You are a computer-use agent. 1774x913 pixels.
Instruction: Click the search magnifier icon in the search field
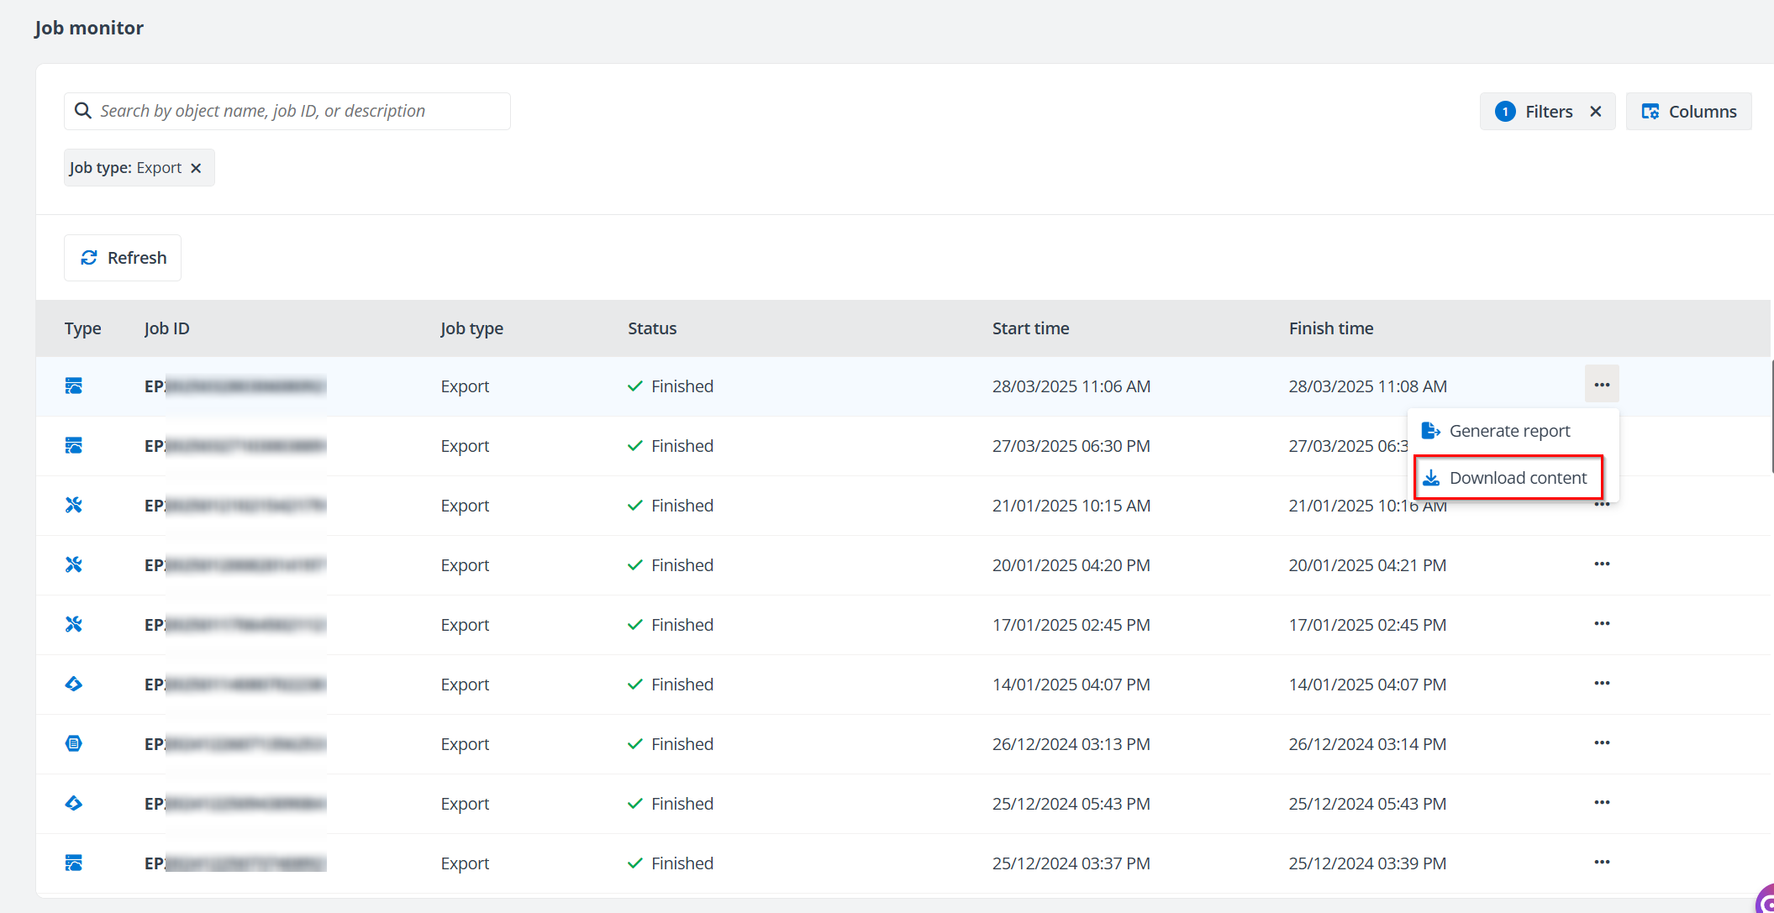coord(82,110)
